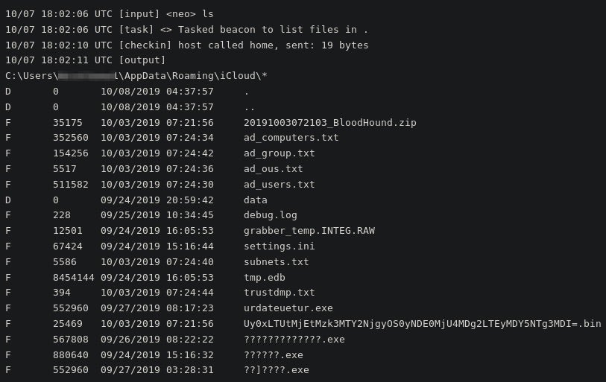
Task: Select grabber_temp.INTEG.RAW in the listing
Action: point(309,231)
